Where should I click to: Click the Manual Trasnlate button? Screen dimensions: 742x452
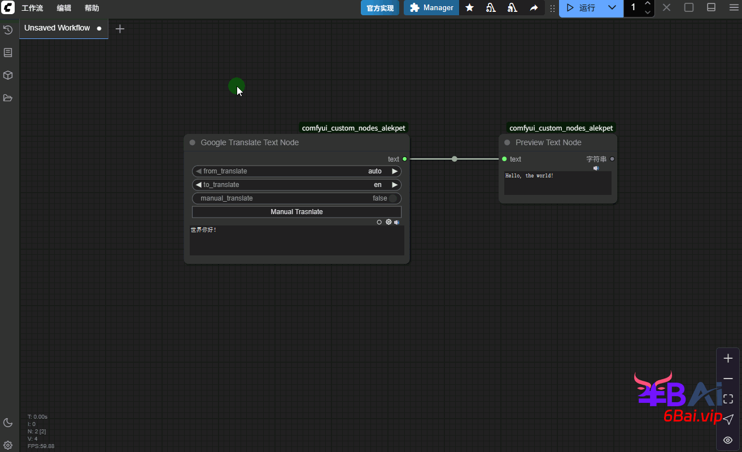[x=296, y=212]
